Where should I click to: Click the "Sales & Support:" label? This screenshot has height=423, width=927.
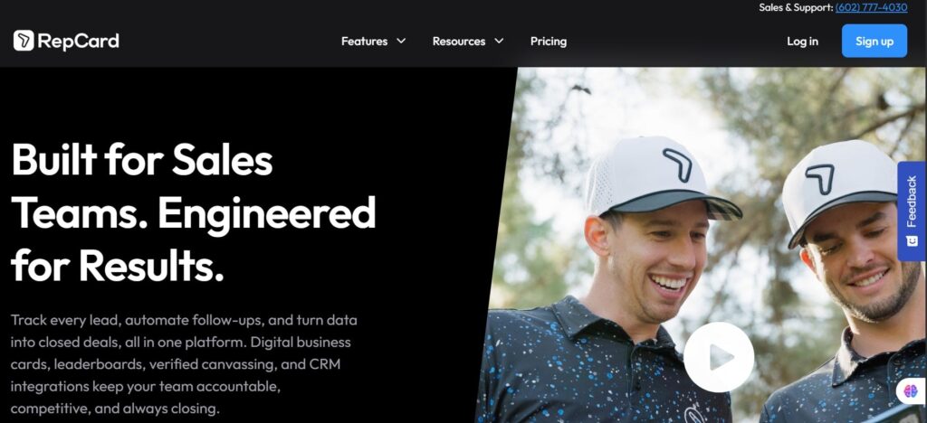pyautogui.click(x=796, y=7)
